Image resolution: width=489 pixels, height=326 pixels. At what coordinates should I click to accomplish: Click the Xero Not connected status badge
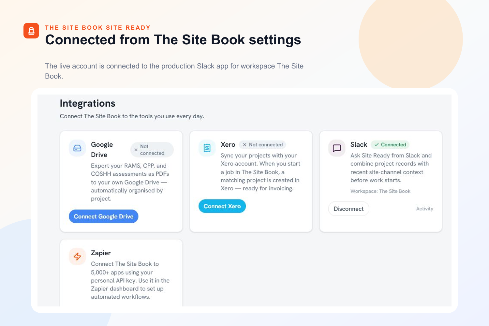[x=262, y=145]
